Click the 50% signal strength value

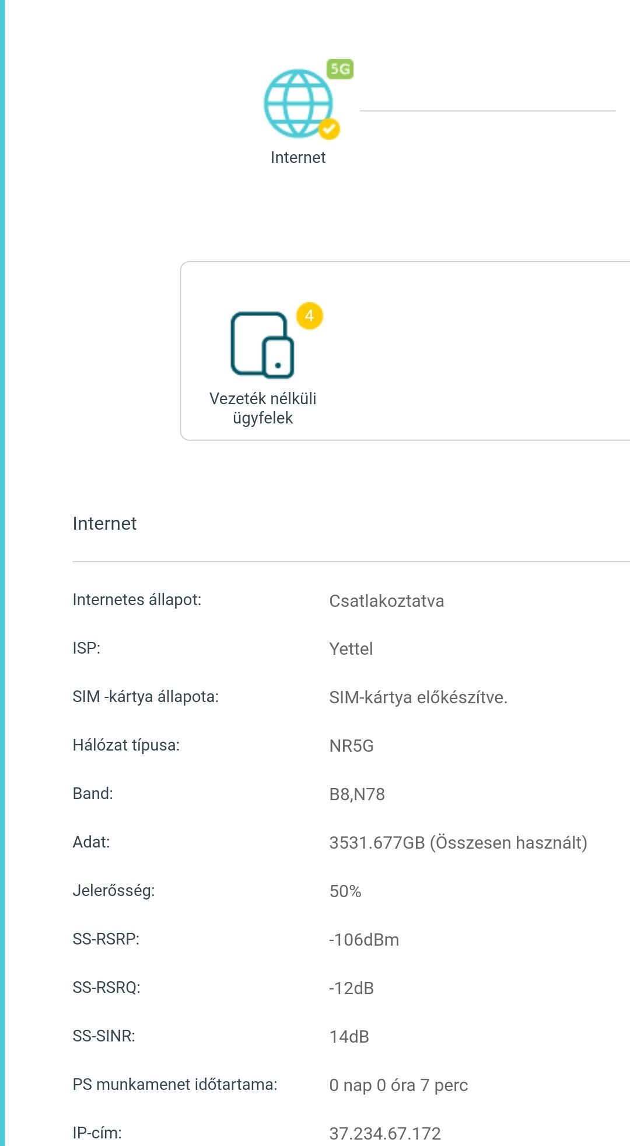345,891
